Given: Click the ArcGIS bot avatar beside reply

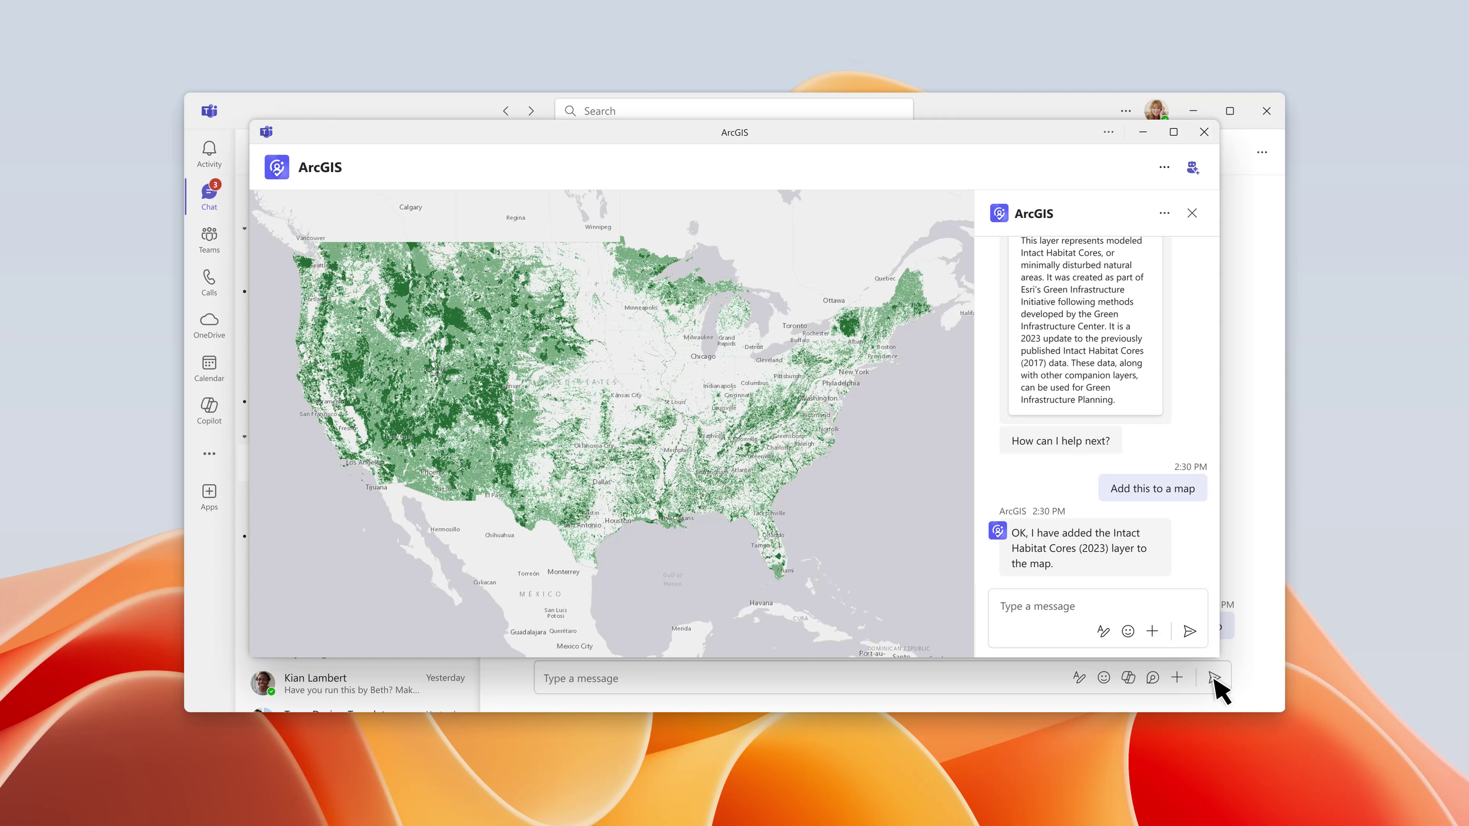Looking at the screenshot, I should (x=997, y=530).
